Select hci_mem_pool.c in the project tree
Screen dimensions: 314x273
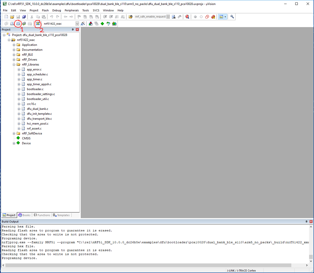click(x=38, y=124)
